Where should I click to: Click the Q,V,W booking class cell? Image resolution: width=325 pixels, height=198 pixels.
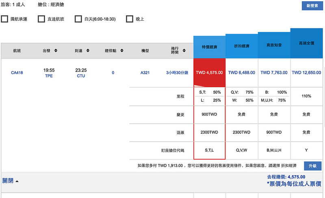point(241,150)
